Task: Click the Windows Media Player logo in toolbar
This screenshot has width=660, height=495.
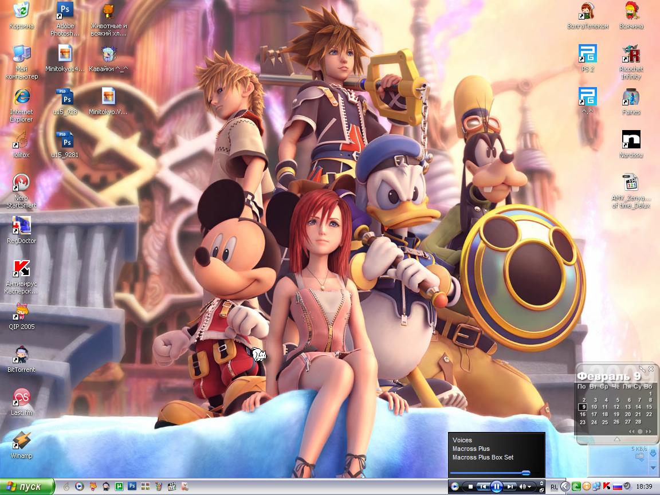Action: tap(454, 486)
